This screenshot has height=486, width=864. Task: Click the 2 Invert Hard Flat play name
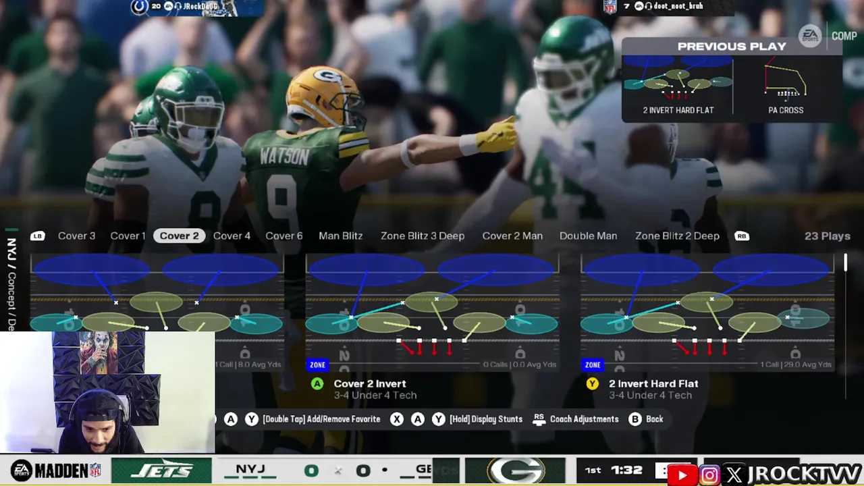[x=653, y=383]
